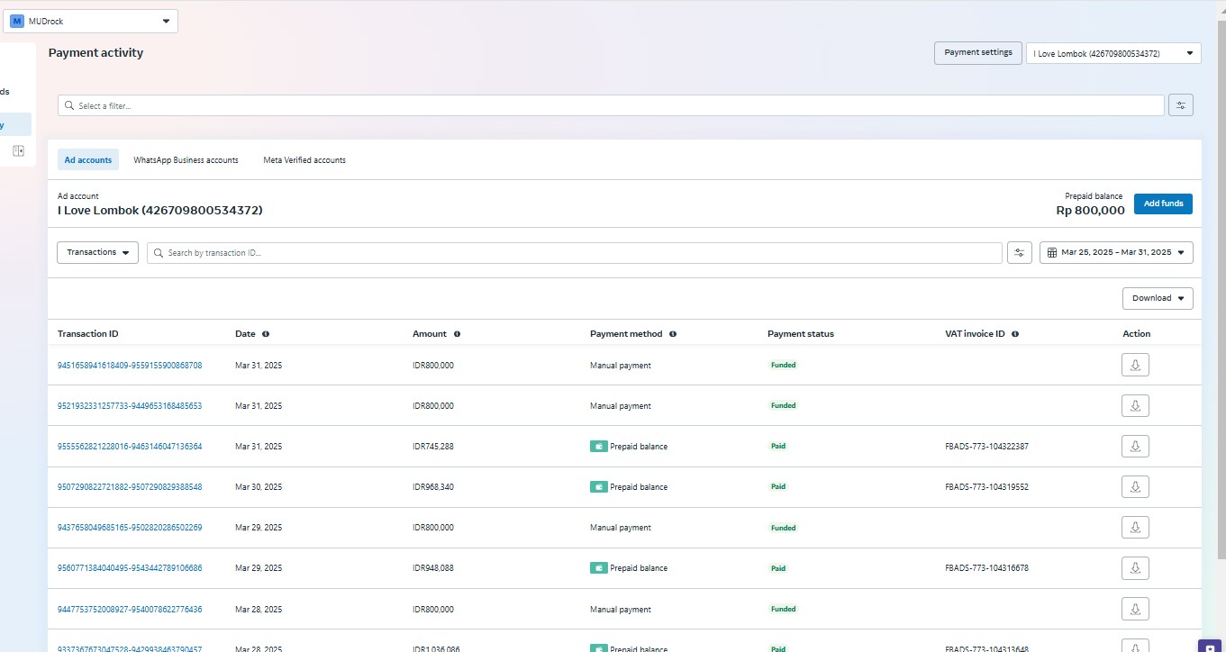This screenshot has height=652, width=1226.
Task: Download receipt for IDR745,288 transaction
Action: tap(1135, 446)
